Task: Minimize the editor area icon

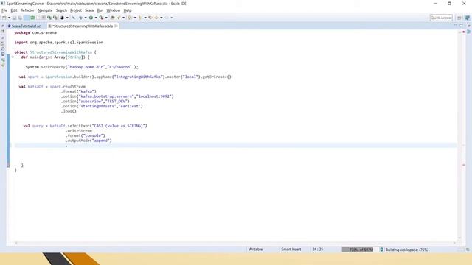Action: 456,25
